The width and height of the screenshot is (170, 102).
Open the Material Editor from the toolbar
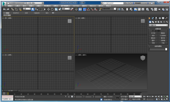click(x=147, y=9)
